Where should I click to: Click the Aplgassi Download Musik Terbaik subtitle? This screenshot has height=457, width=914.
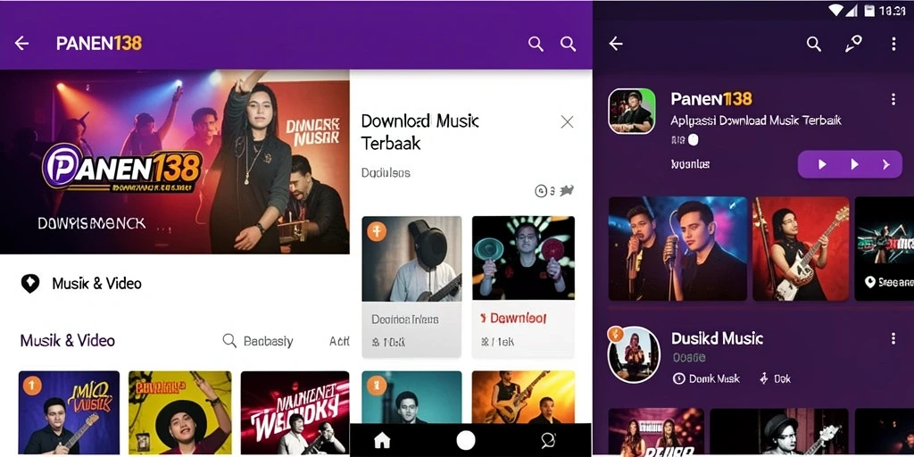pos(756,121)
